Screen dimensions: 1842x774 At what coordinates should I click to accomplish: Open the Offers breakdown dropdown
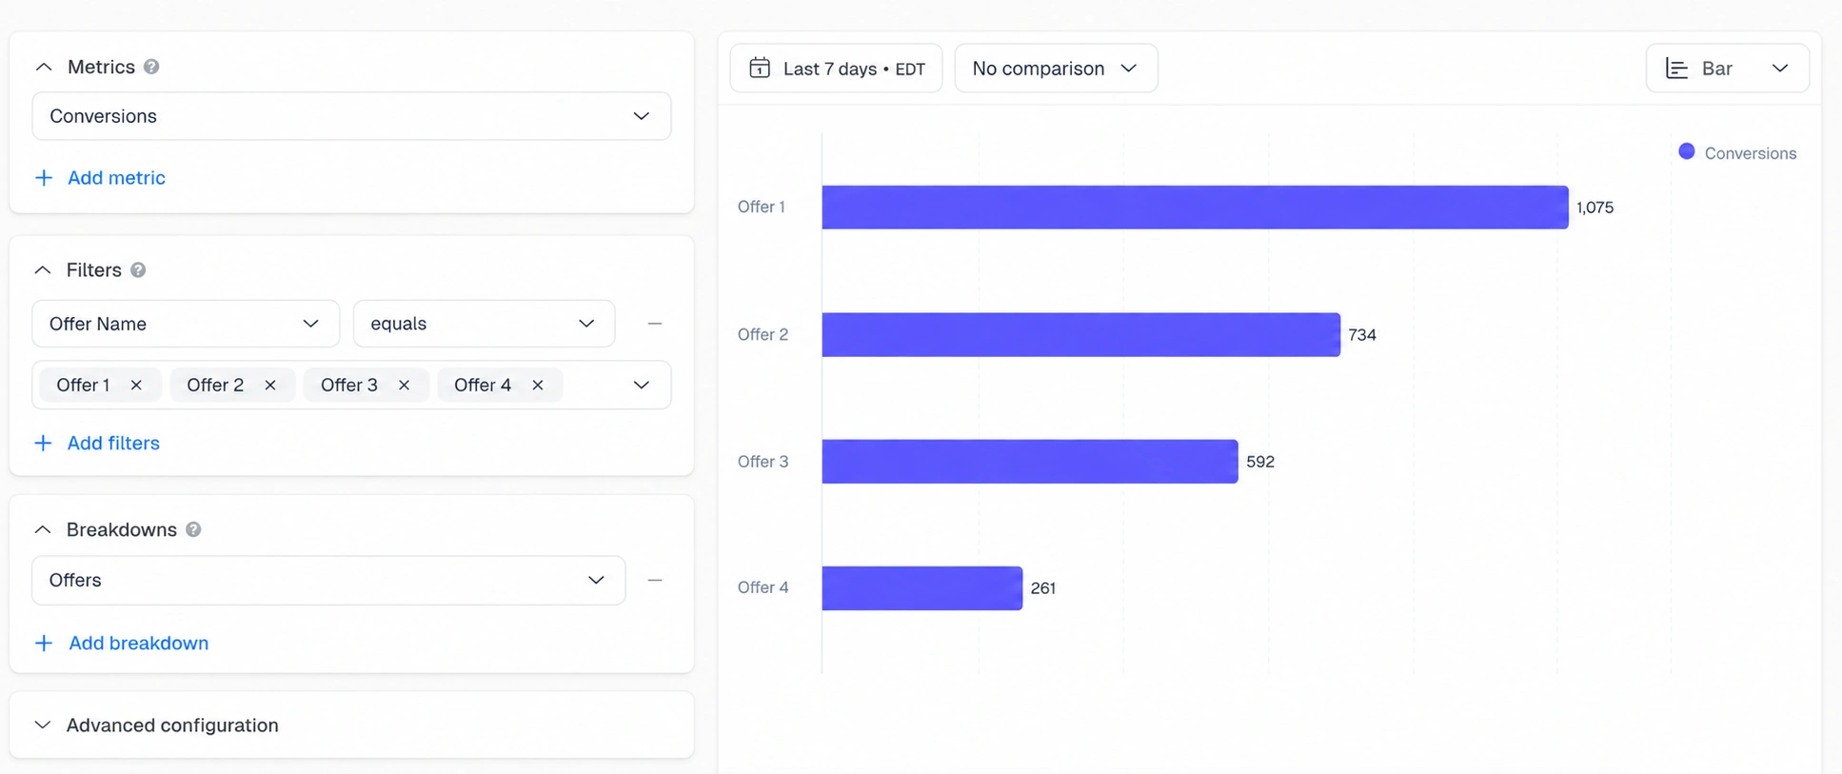pyautogui.click(x=328, y=580)
